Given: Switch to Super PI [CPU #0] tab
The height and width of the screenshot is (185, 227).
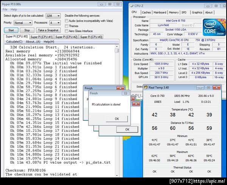Looking at the screenshot, I should [17, 37].
